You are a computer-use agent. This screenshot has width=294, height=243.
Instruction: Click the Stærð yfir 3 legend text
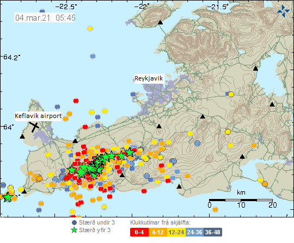95,230
